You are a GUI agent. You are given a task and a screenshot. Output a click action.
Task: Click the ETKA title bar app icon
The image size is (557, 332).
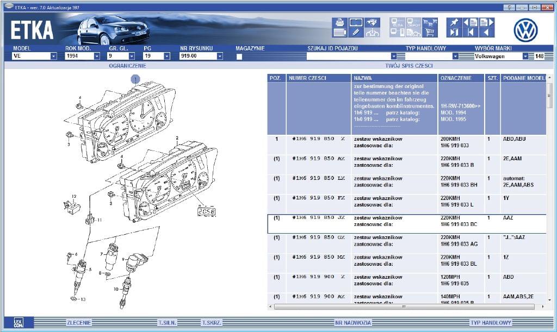pos(9,7)
